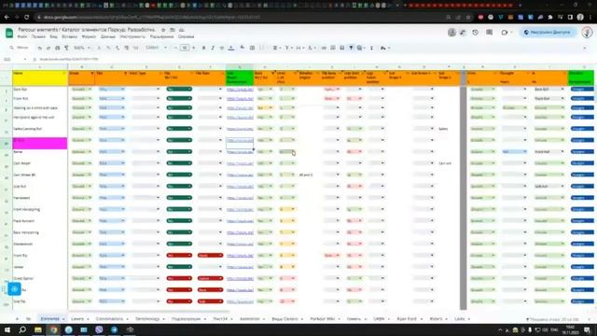Open the video link in Side flip row
The image size is (597, 336).
pyautogui.click(x=240, y=301)
